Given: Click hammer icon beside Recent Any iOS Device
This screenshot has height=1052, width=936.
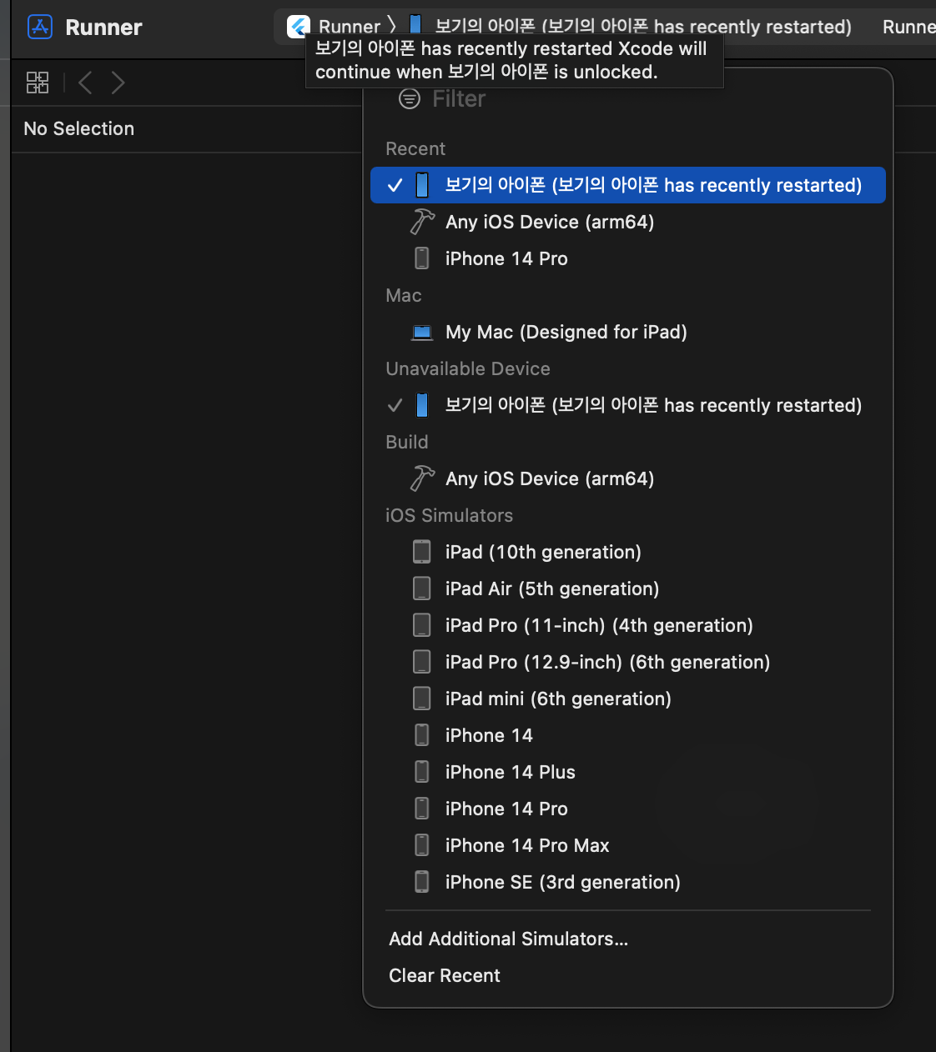Looking at the screenshot, I should click(x=422, y=222).
